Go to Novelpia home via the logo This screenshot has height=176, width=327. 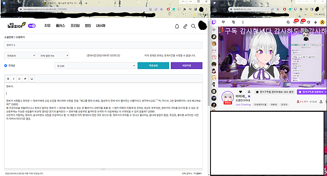16,25
